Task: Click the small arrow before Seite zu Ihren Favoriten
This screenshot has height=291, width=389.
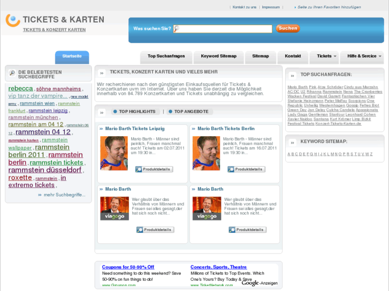Action: pyautogui.click(x=295, y=7)
